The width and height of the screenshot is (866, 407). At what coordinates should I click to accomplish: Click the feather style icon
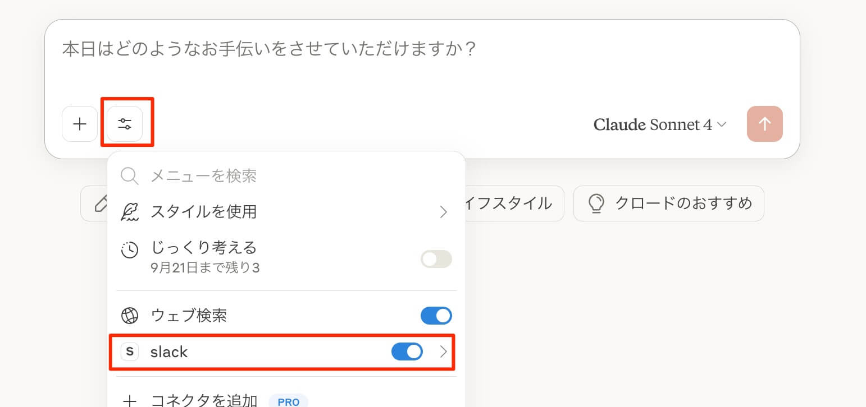tap(130, 212)
